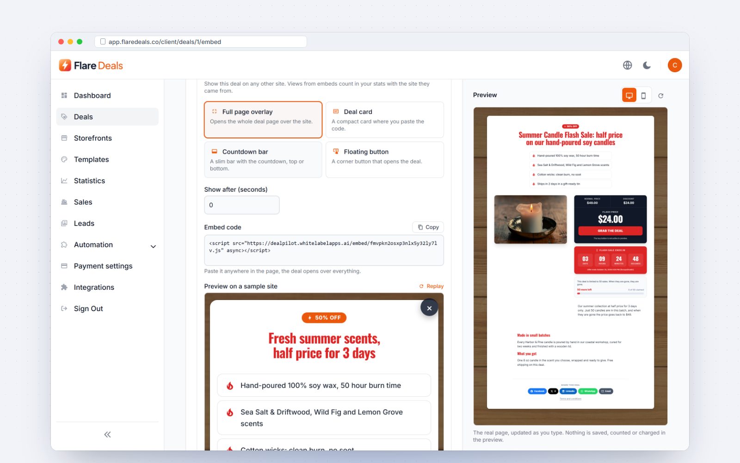Click the Integrations puzzle icon

tap(64, 287)
